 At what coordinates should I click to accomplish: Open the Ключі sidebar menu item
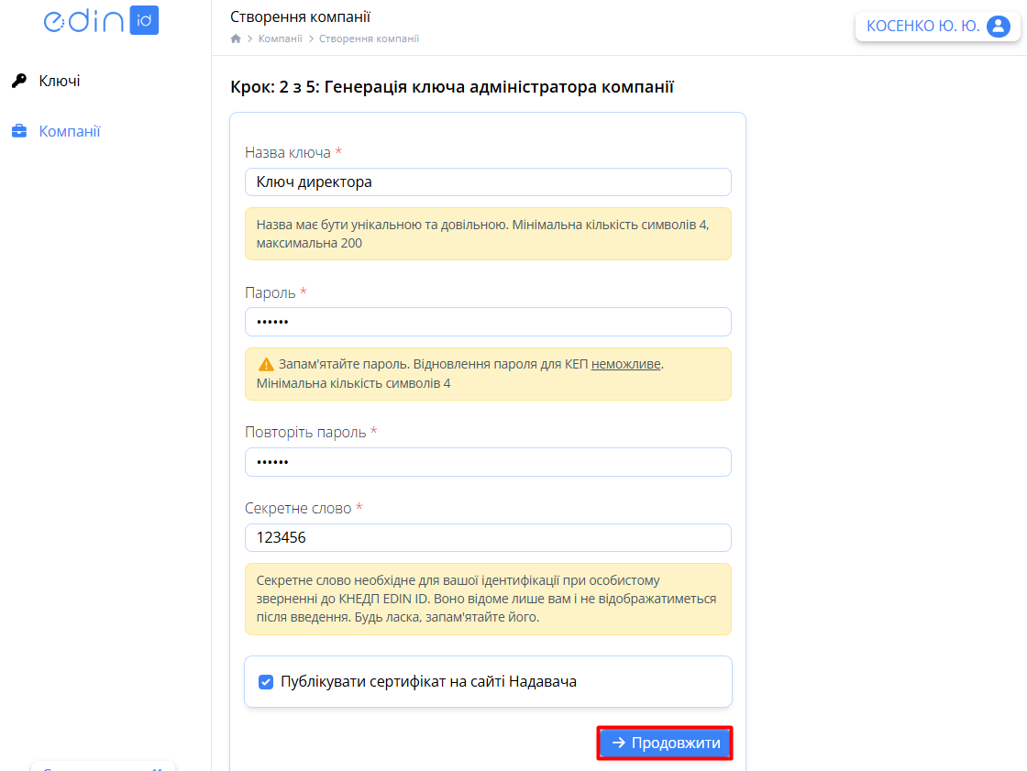point(60,82)
